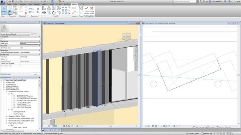
Task: Expand the 03 PRESENTATION tree node
Action: click(x=4, y=87)
